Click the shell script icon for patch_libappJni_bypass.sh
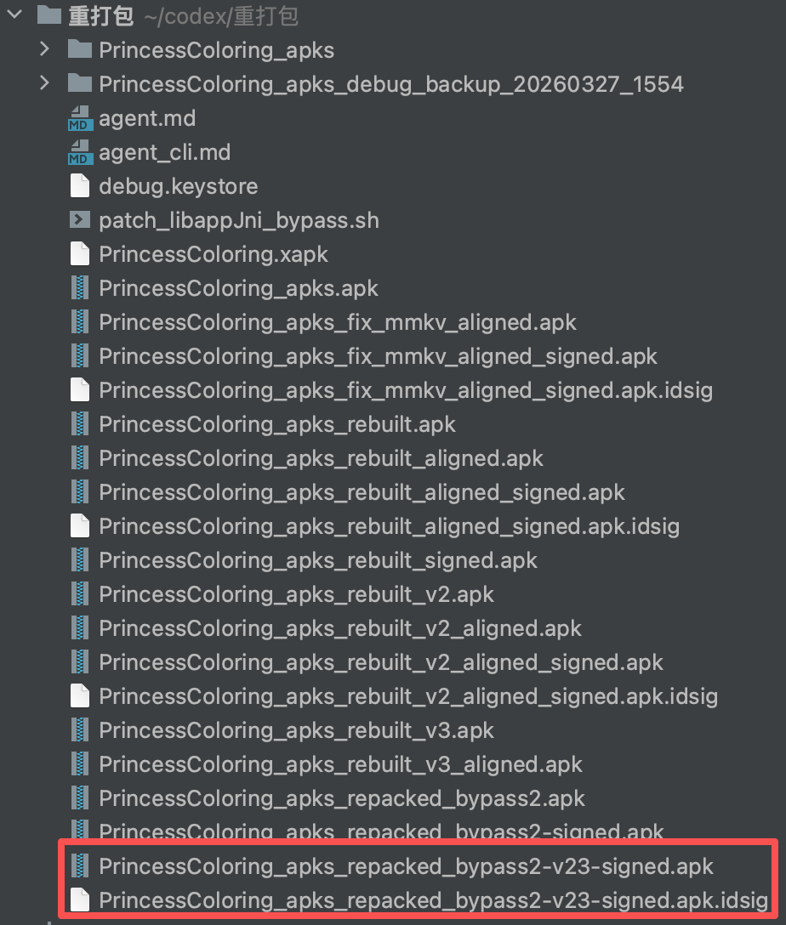This screenshot has height=925, width=786. [x=79, y=220]
